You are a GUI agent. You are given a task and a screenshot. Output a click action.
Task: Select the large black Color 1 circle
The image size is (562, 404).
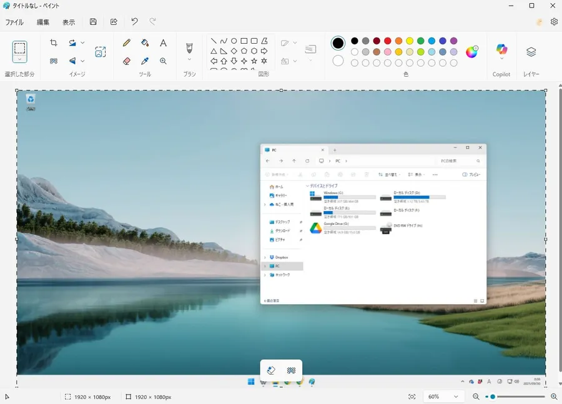pos(338,43)
